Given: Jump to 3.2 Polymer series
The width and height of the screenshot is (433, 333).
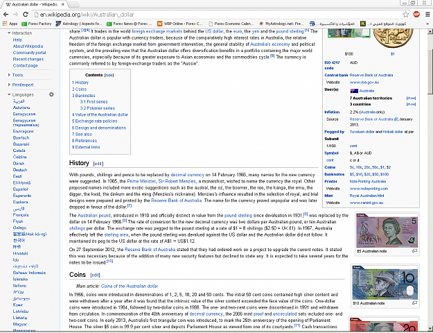Looking at the screenshot, I should (98, 108).
